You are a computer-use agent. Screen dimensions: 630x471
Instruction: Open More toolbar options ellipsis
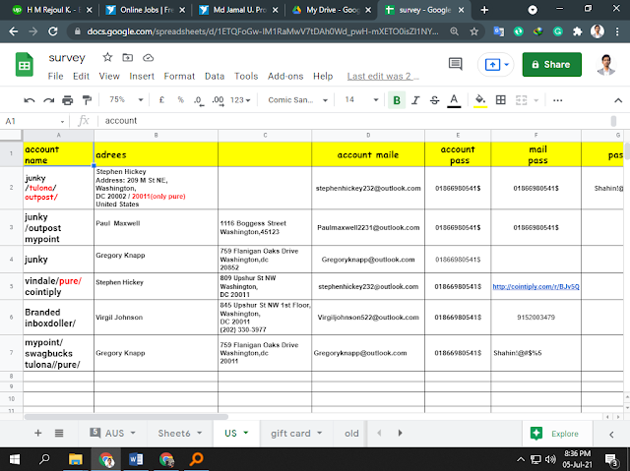point(558,100)
